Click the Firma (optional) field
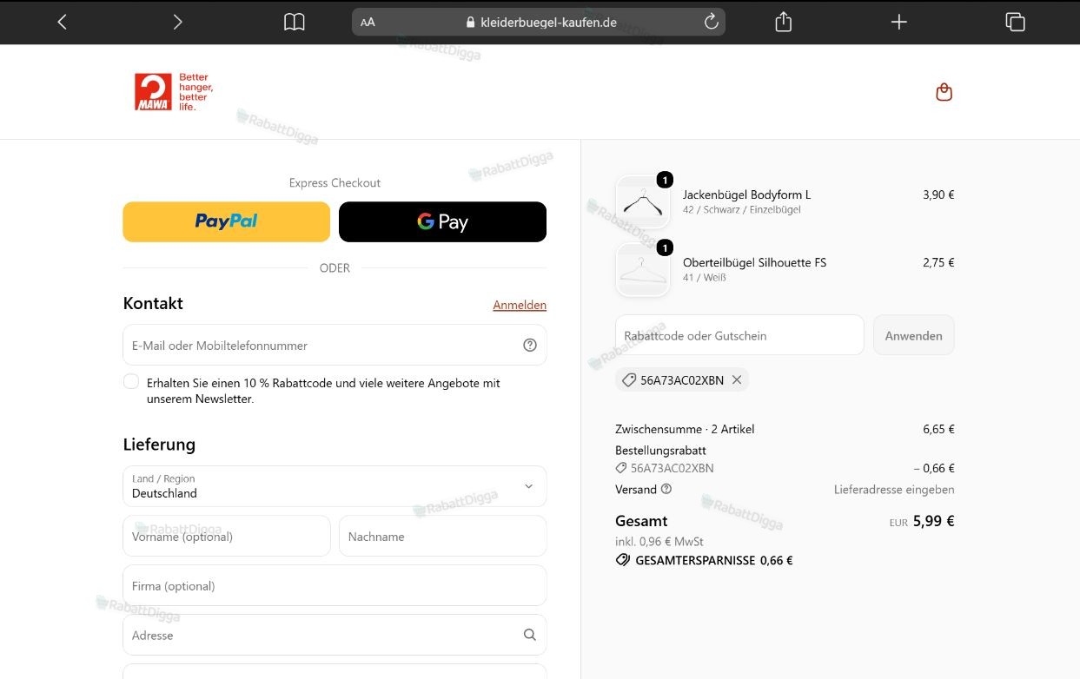 tap(335, 585)
